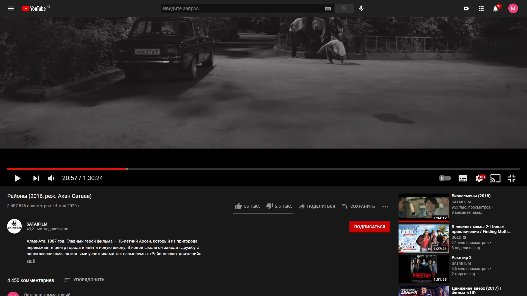Screen dimensions: 527x296
Task: Subscribe with the ПОДПИСАТЬСЯ button
Action: [369, 227]
